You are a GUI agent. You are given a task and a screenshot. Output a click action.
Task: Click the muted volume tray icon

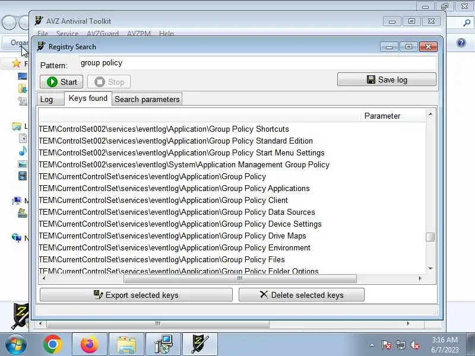coord(414,345)
